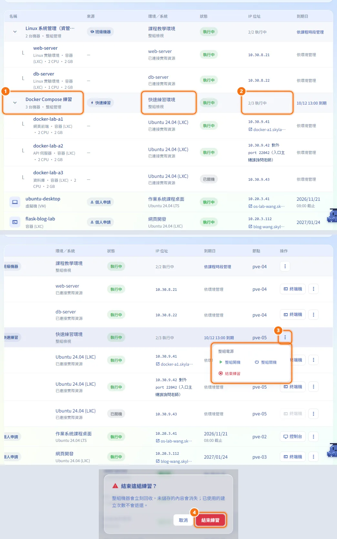The image size is (337, 539).
Task: Select 結束練習 in the dropdown menu
Action: point(230,373)
